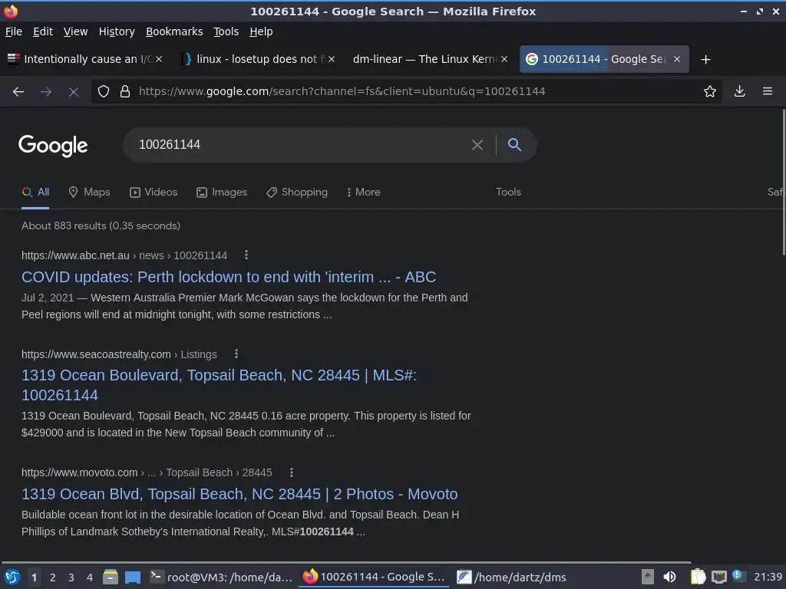Viewport: 786px width, 589px height.
Task: Select the All results filter
Action: pos(35,192)
